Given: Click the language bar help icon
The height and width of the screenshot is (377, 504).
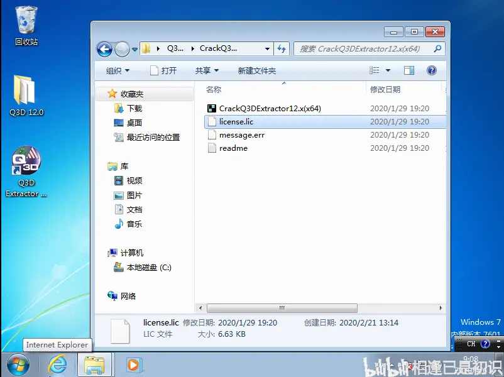Looking at the screenshot, I should pos(485,344).
